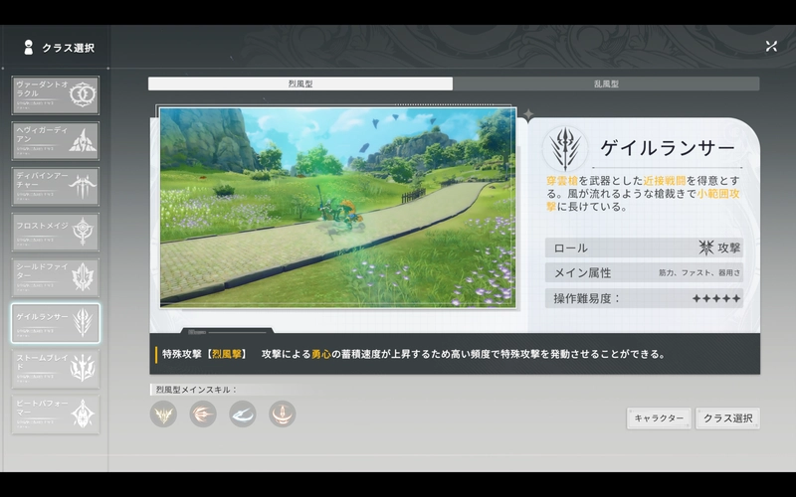796x497 pixels.
Task: Click the クラス選択 header title
Action: pos(68,48)
